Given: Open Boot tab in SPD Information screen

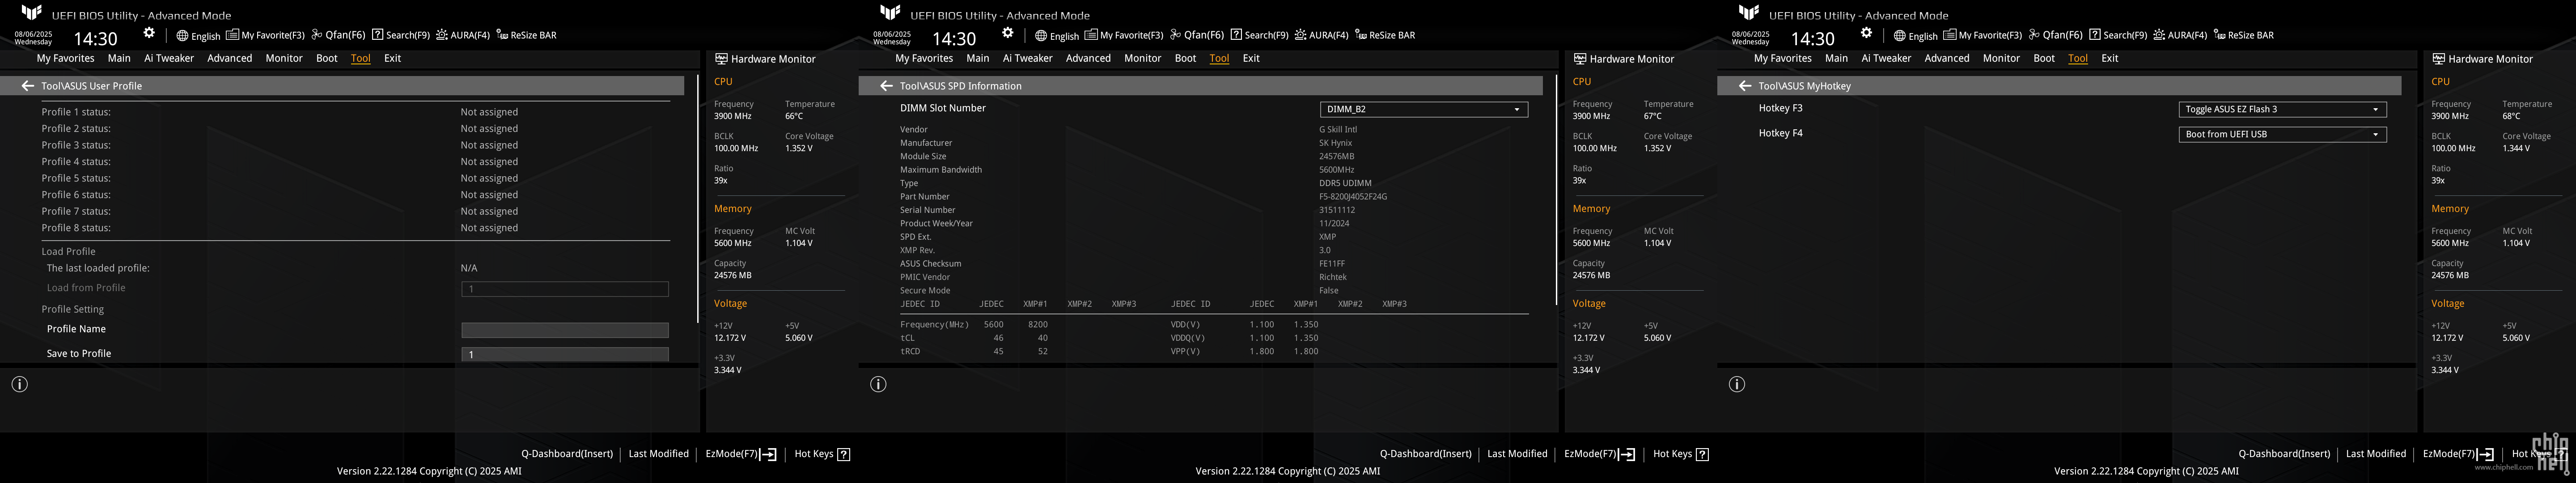Looking at the screenshot, I should (1185, 58).
